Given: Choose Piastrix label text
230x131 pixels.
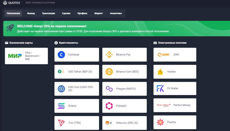Looking at the screenshot, I should coord(171,122).
